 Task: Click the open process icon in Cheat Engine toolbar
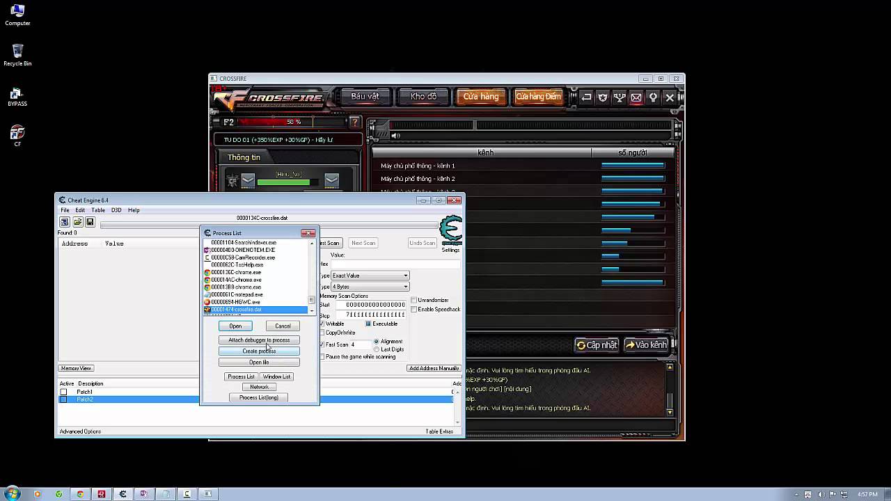64,222
